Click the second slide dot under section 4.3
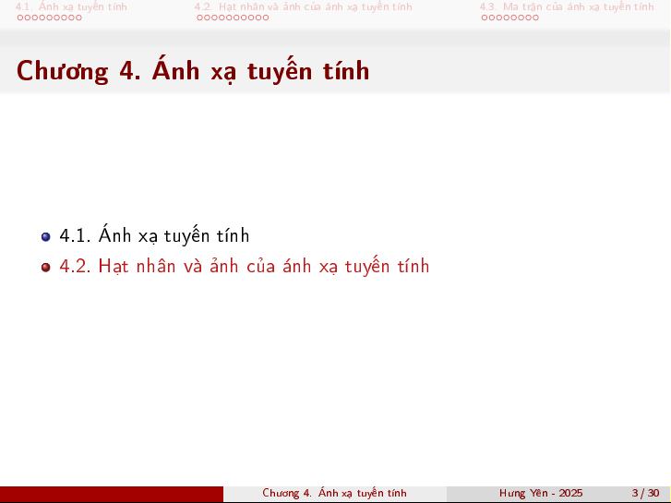 (491, 18)
